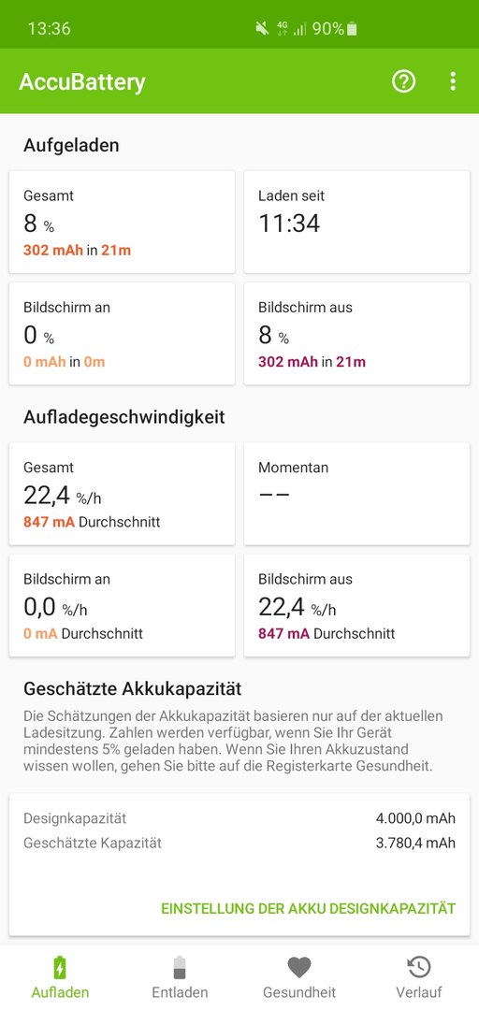Tap the Verlauf history clock icon
The height and width of the screenshot is (1010, 479).
point(419,967)
